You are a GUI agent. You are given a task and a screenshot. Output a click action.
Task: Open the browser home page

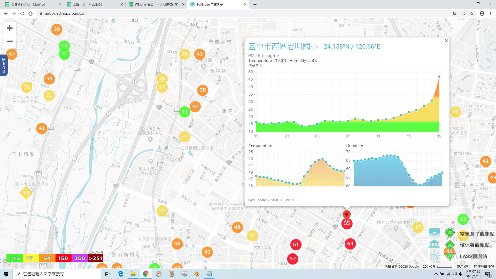click(x=30, y=13)
